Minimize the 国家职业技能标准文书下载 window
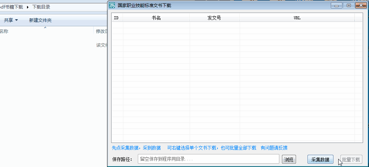The width and height of the screenshot is (369, 167). (x=337, y=5)
